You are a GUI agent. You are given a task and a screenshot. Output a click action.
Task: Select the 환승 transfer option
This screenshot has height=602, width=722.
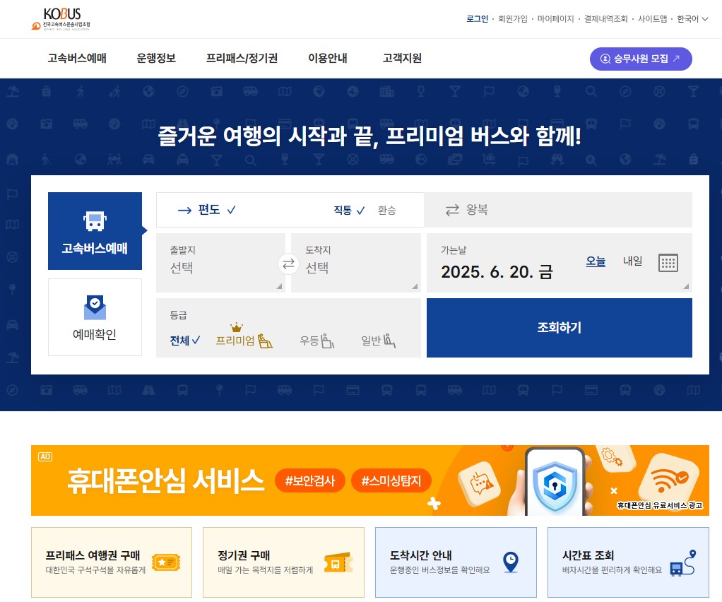[x=387, y=210]
